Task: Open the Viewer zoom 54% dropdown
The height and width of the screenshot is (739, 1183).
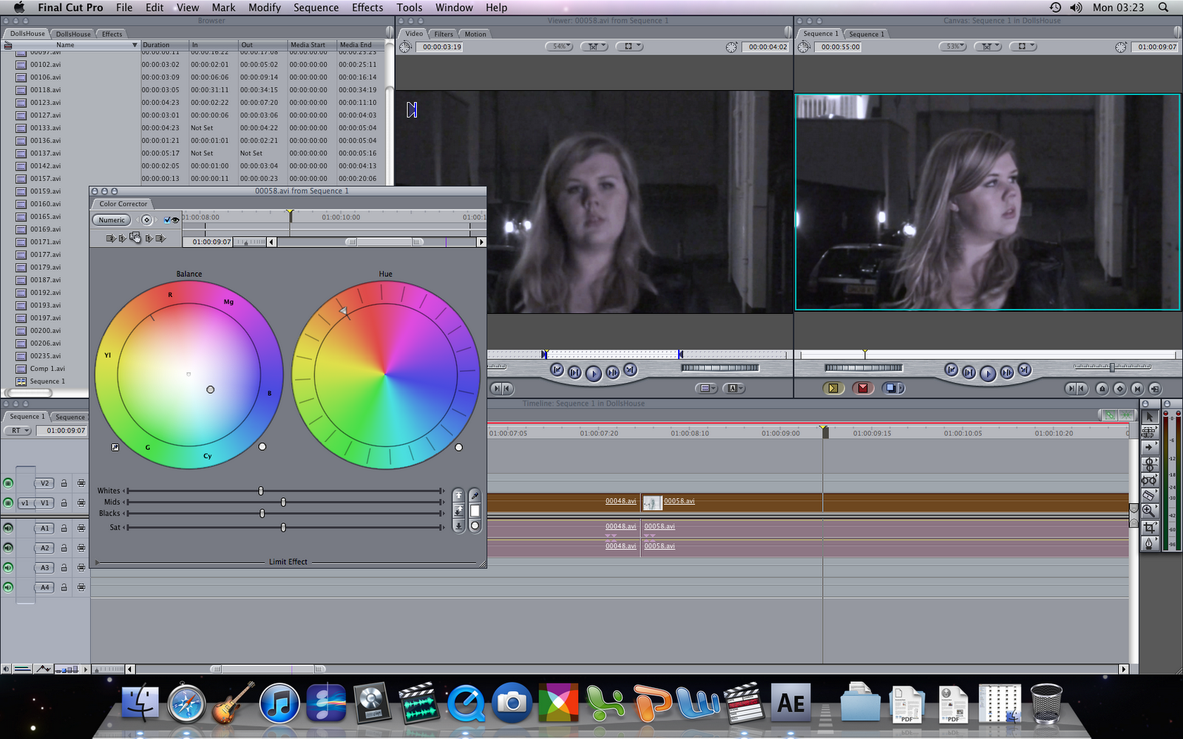Action: [x=560, y=47]
